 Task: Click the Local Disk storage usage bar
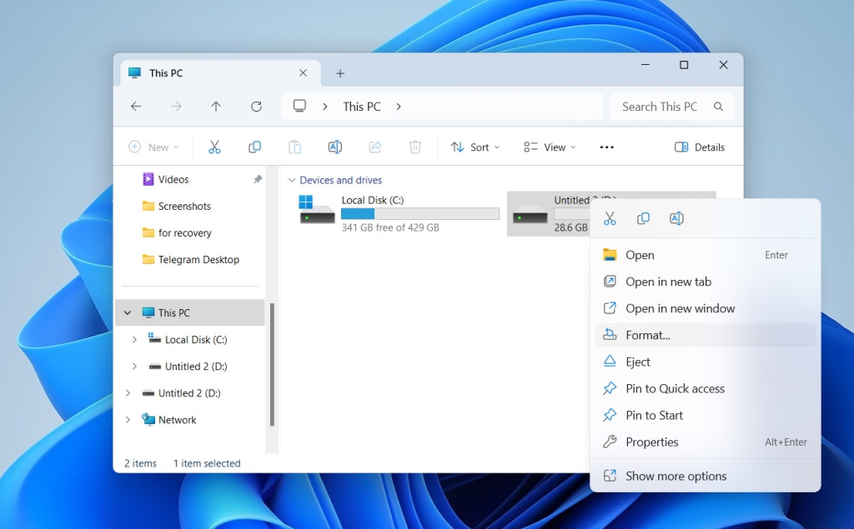pos(419,213)
